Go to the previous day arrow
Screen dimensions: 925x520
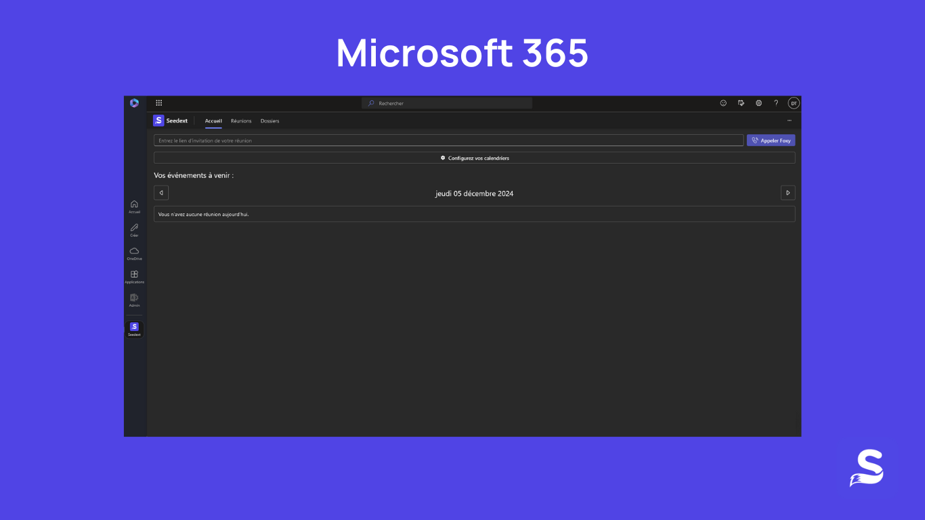(161, 193)
